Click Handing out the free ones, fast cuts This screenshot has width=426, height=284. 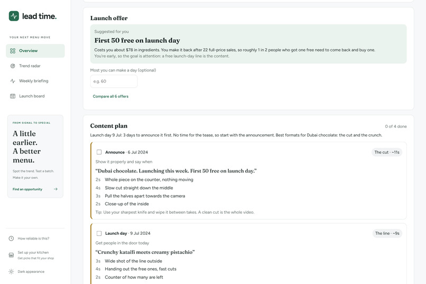pos(141,269)
